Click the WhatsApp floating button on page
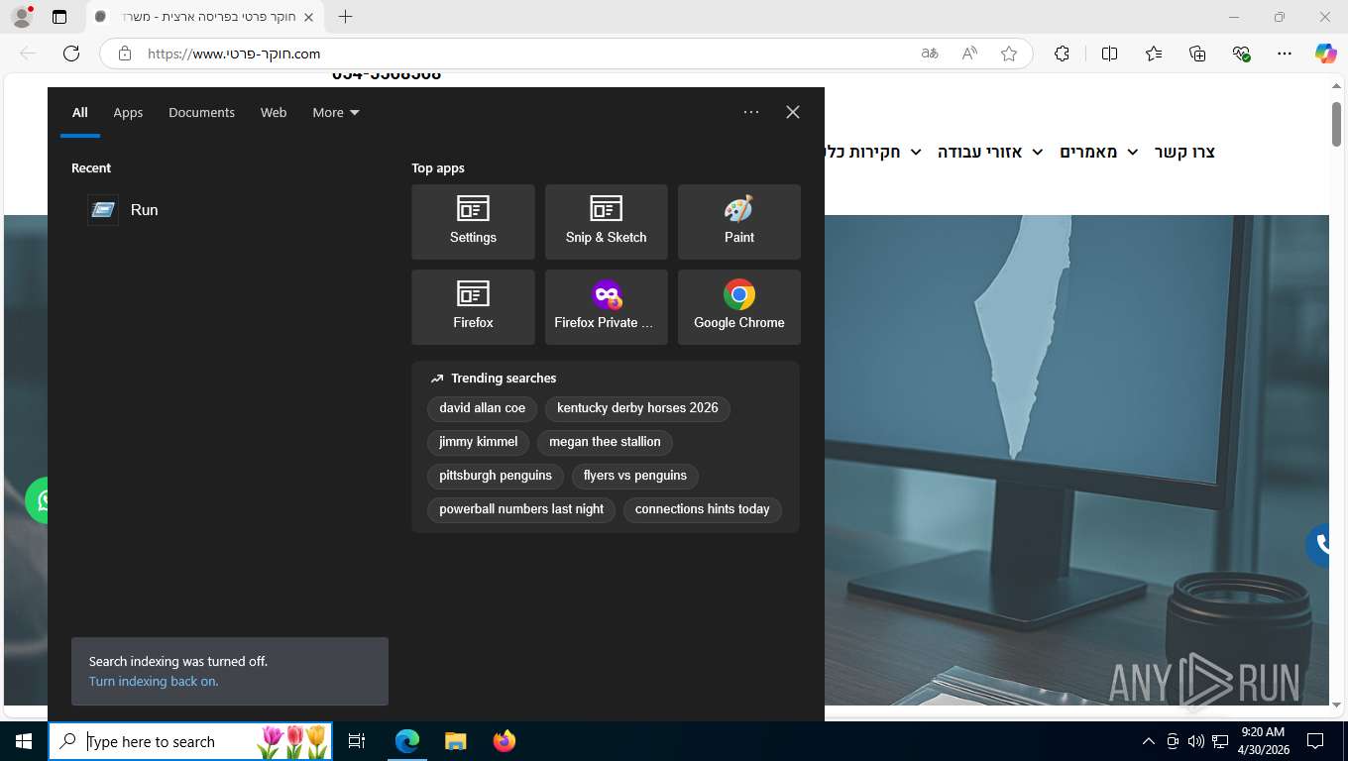The width and height of the screenshot is (1348, 761). pyautogui.click(x=37, y=500)
